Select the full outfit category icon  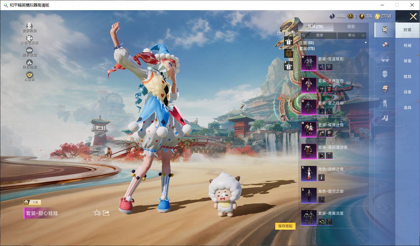(385, 30)
